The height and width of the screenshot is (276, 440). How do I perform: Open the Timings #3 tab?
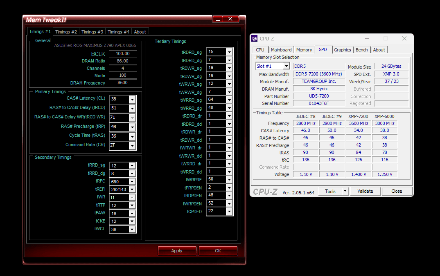[92, 32]
